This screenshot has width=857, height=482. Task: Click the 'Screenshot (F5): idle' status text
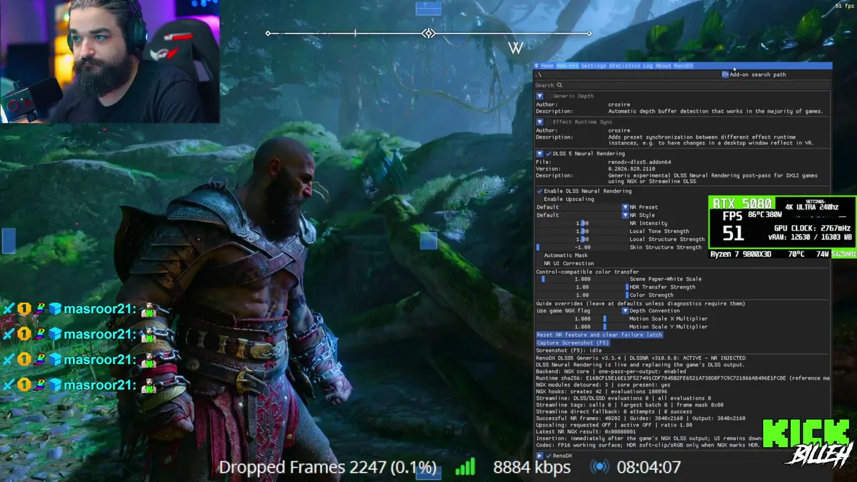click(x=569, y=350)
